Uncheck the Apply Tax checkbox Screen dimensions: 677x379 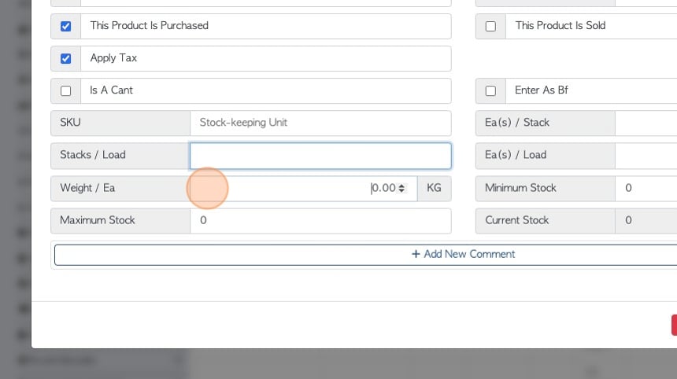tap(65, 59)
